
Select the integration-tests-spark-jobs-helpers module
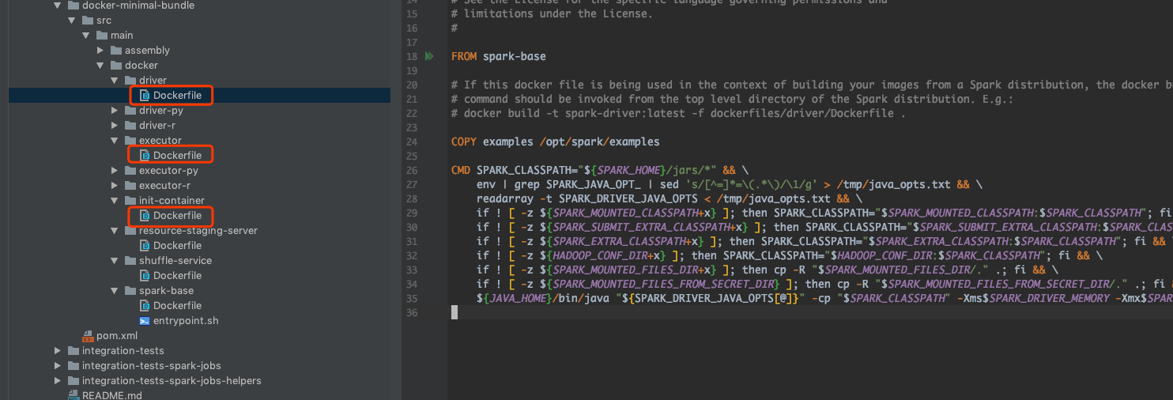171,381
